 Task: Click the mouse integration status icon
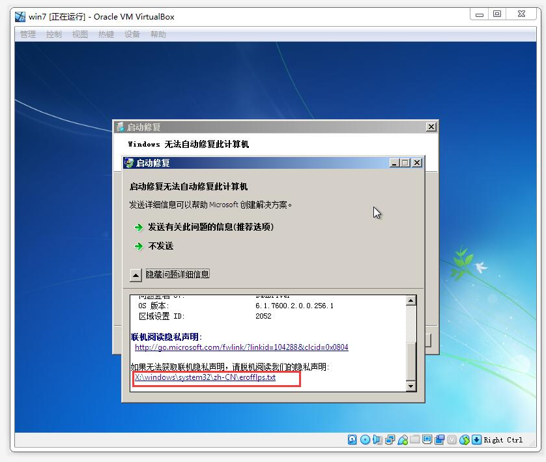point(464,440)
